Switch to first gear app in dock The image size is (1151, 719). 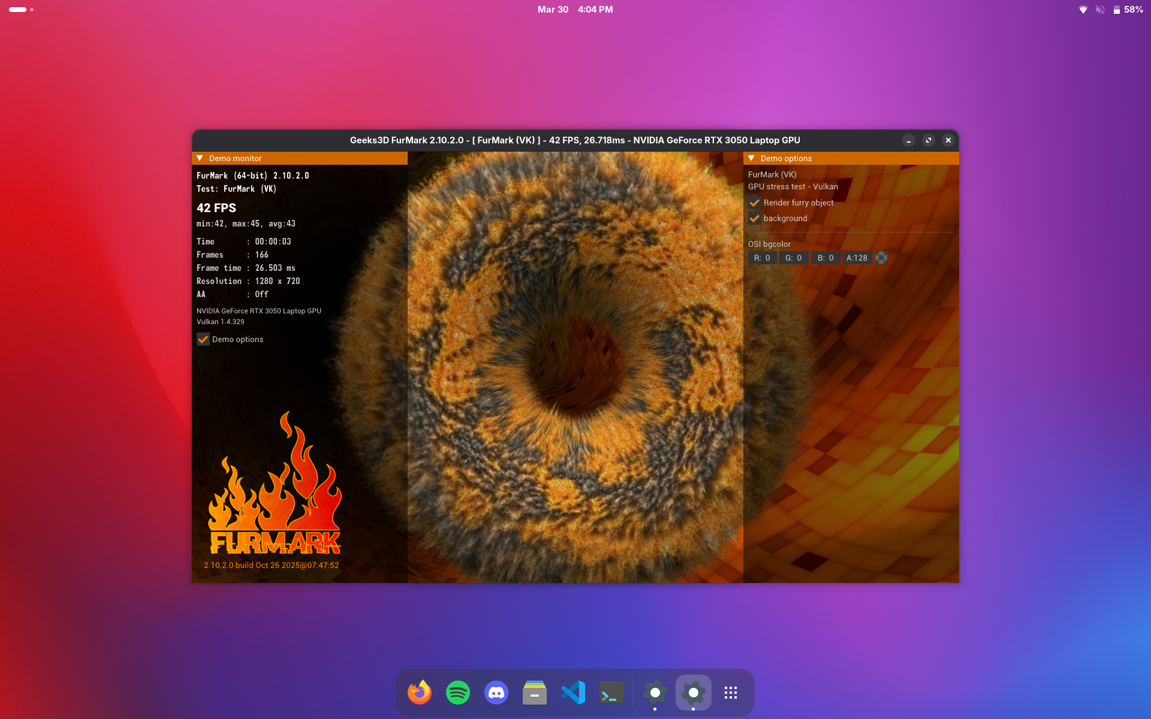click(x=655, y=693)
